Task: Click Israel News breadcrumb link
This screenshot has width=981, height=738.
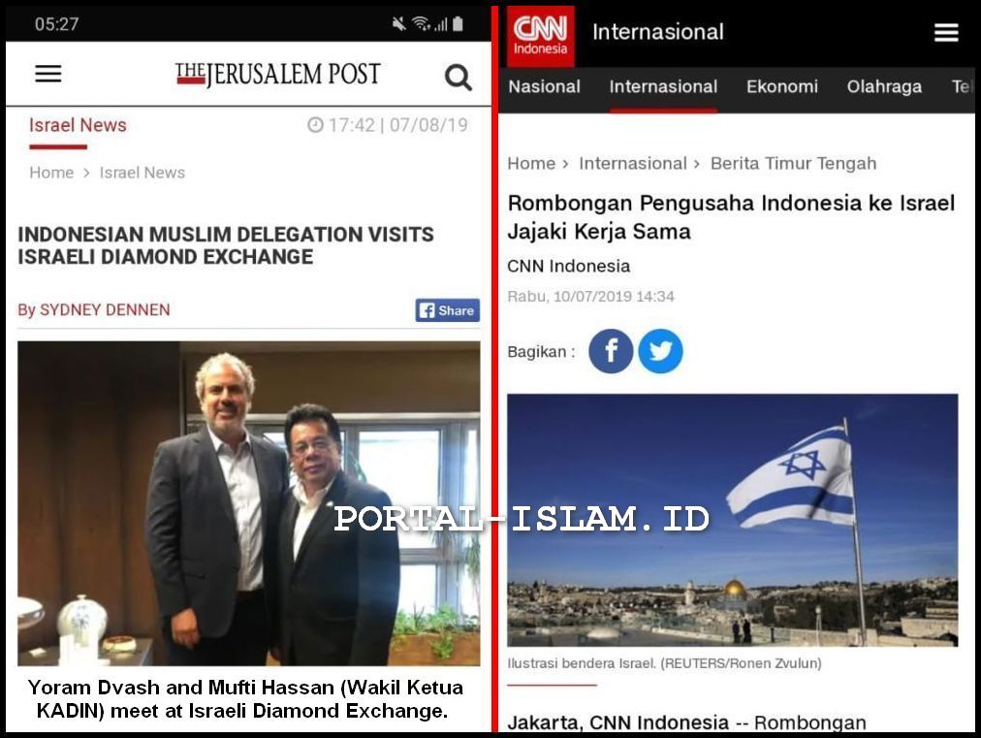Action: pyautogui.click(x=142, y=173)
